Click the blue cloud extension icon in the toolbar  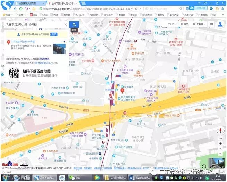[192, 8]
